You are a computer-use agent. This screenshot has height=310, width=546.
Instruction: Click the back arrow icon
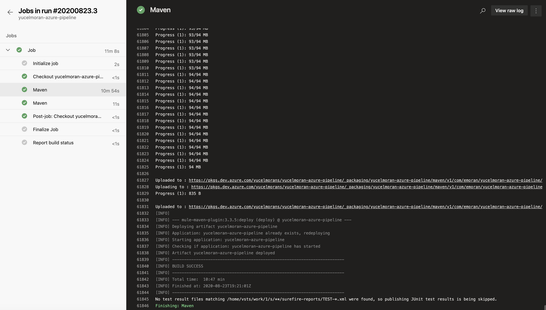point(10,12)
